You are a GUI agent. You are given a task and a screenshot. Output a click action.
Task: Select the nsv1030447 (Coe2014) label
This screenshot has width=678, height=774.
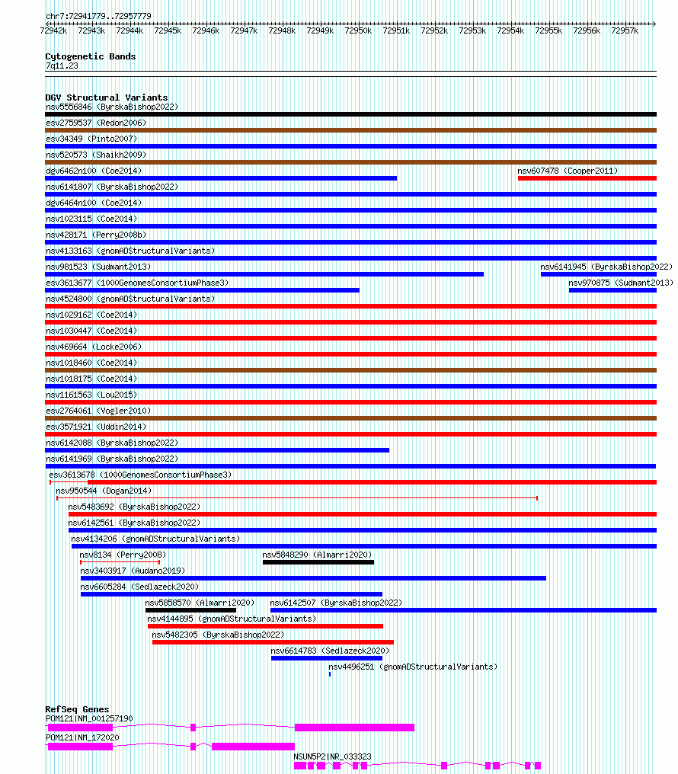tap(91, 331)
